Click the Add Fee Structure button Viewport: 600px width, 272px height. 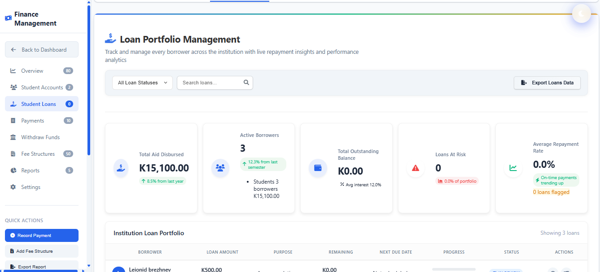pyautogui.click(x=41, y=251)
